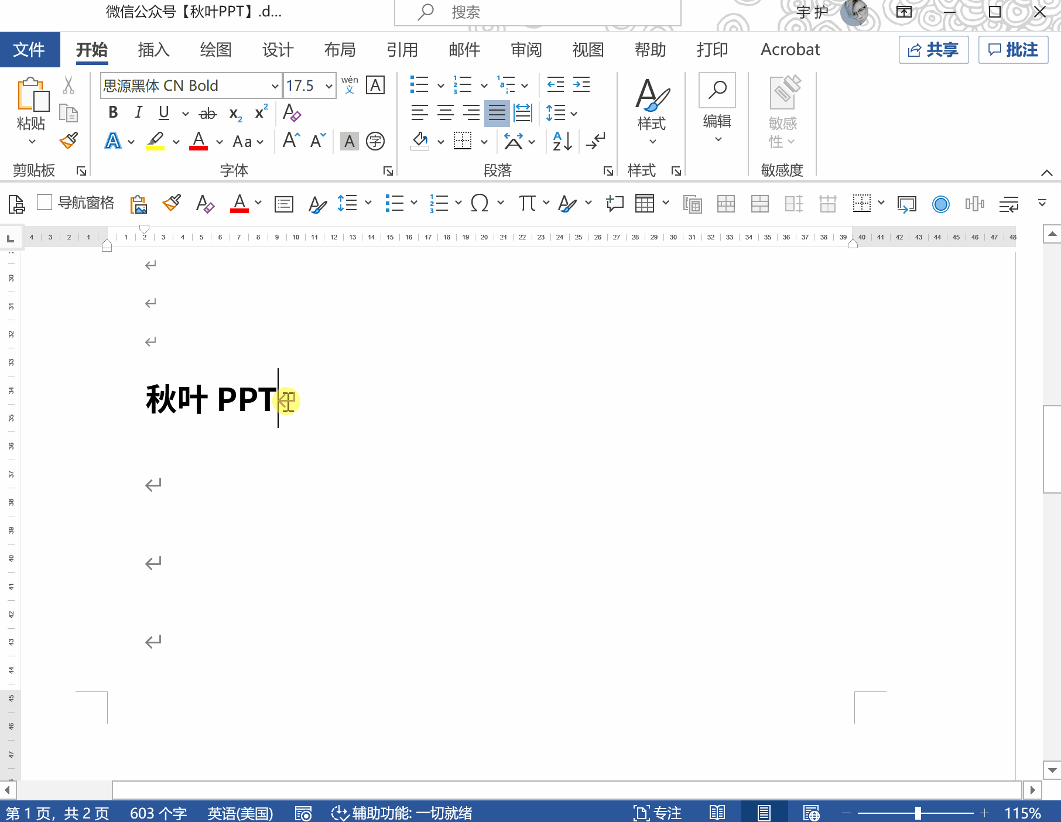Click the Comments (批注) button
The height and width of the screenshot is (822, 1061).
tap(1013, 50)
